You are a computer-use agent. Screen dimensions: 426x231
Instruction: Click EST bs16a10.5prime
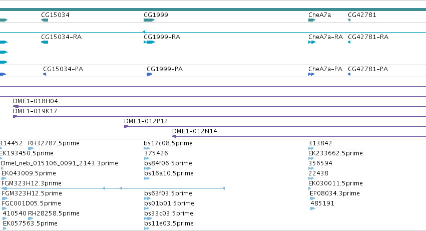tap(169, 173)
